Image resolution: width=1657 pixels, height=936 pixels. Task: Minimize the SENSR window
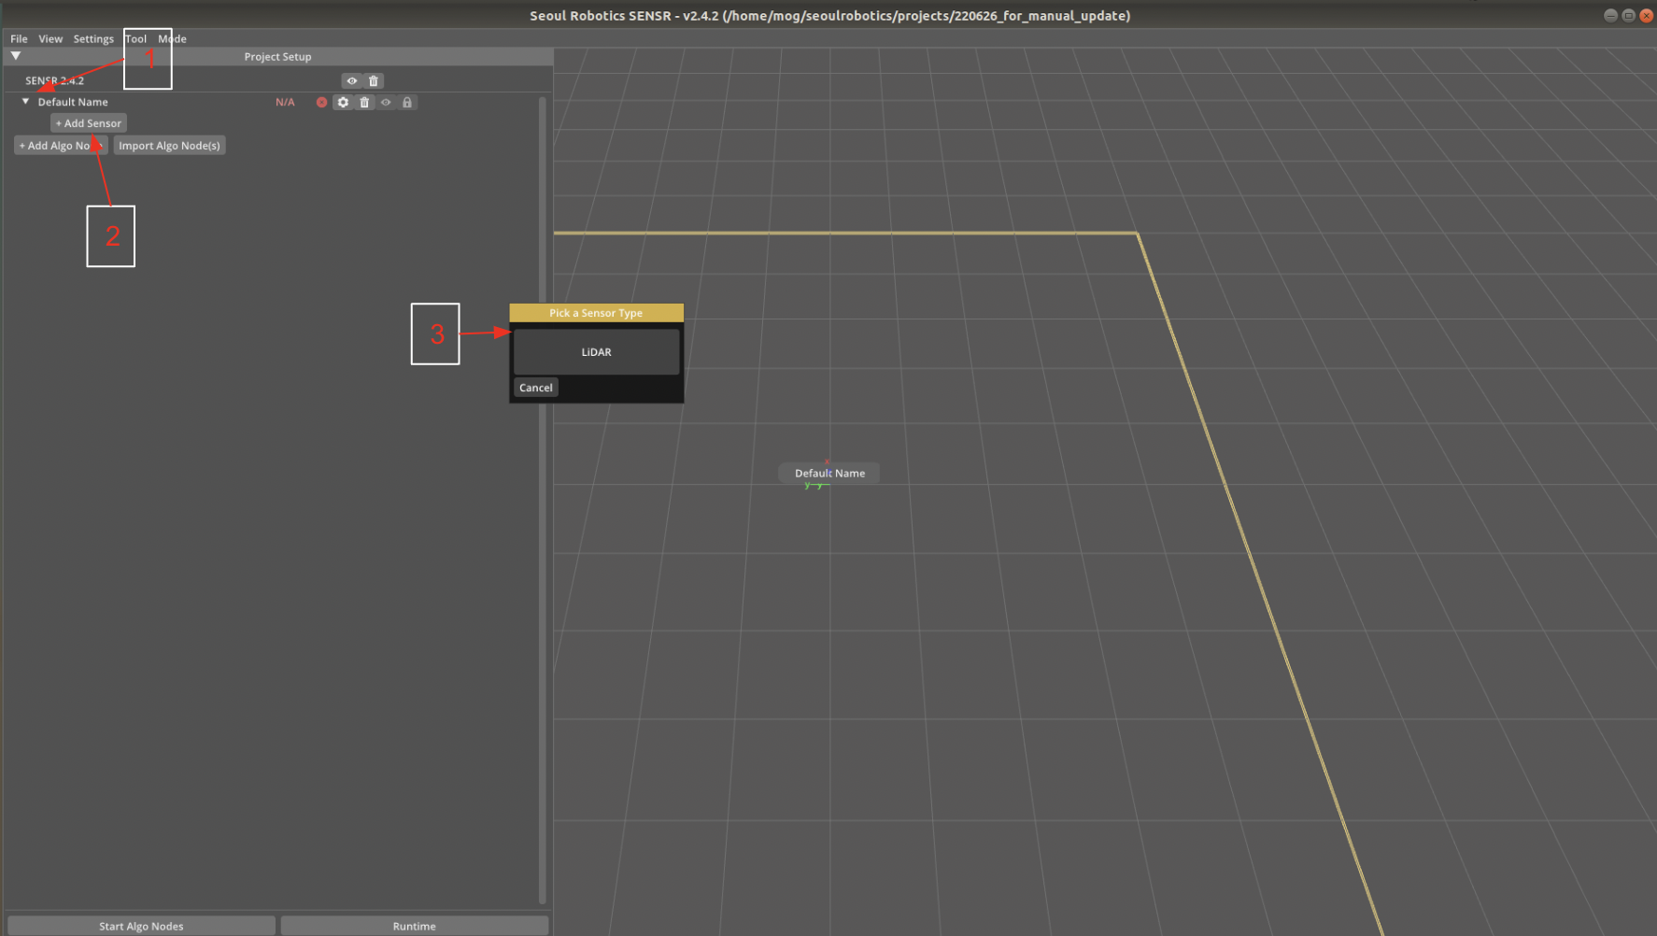[x=1610, y=15]
